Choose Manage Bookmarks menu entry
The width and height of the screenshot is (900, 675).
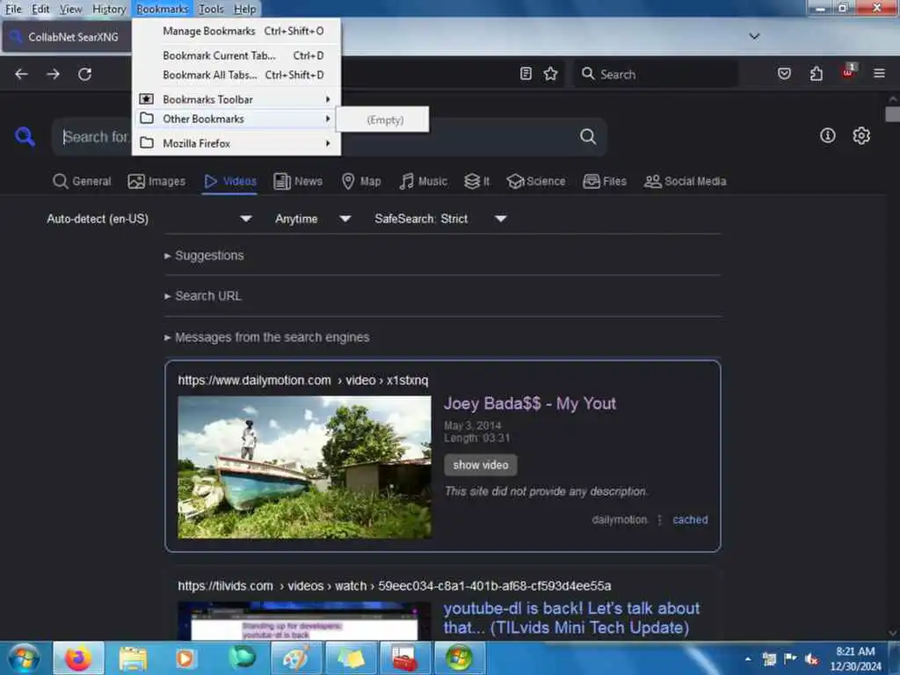[236, 31]
